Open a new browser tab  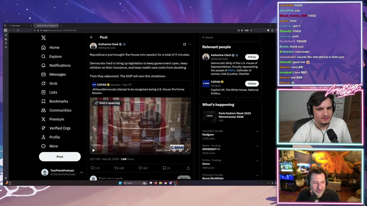pos(61,26)
